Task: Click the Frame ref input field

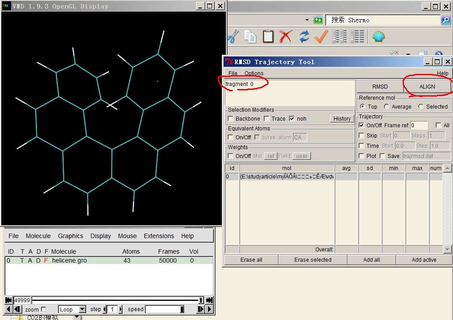Action: pos(419,125)
